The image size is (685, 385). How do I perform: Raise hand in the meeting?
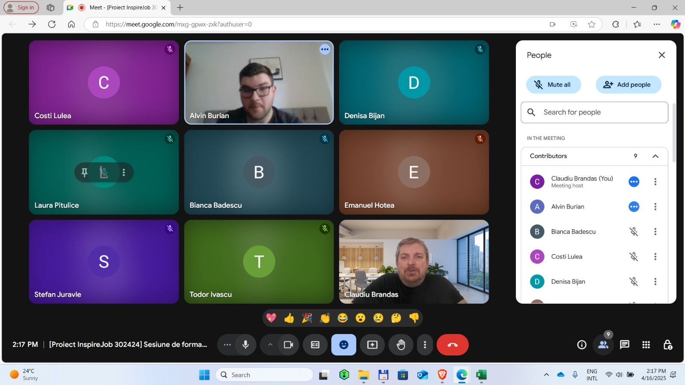(401, 345)
